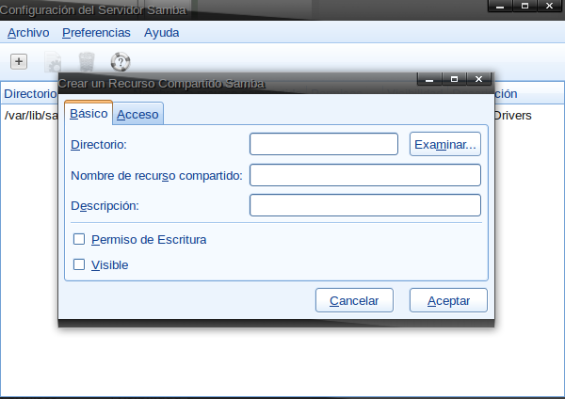Switch to the Acceso tab
Image resolution: width=565 pixels, height=399 pixels.
coord(137,114)
